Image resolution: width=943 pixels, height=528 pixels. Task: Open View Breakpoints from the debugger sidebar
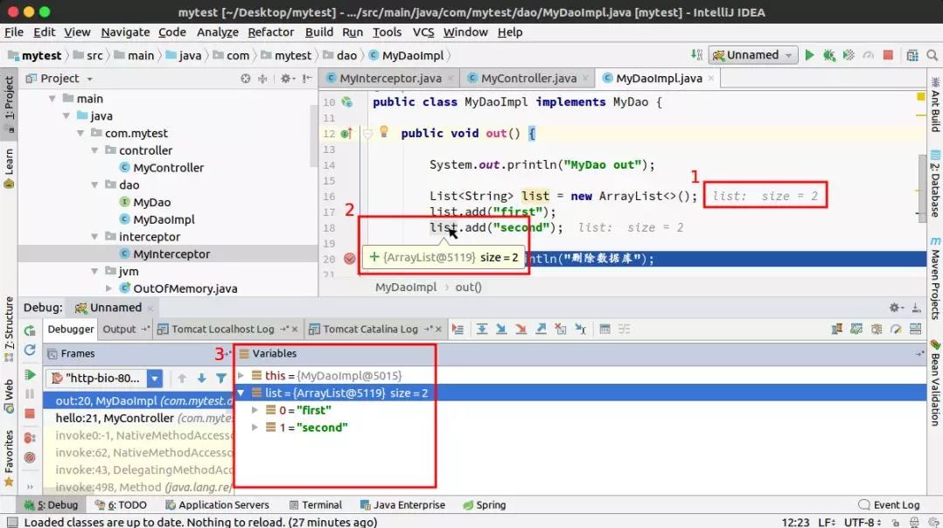coord(29,437)
